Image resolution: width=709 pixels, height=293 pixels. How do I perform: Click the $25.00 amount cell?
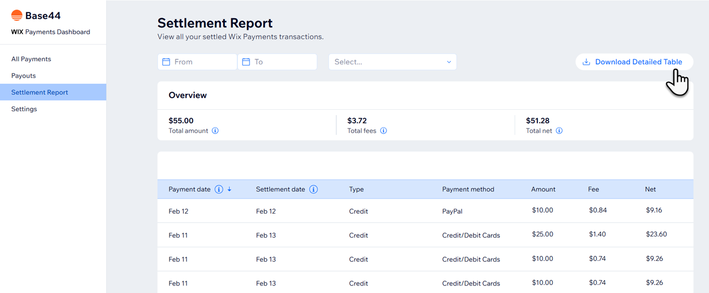pos(543,234)
